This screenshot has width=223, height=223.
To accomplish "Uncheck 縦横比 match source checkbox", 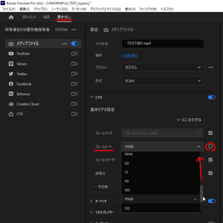I will click(210, 173).
